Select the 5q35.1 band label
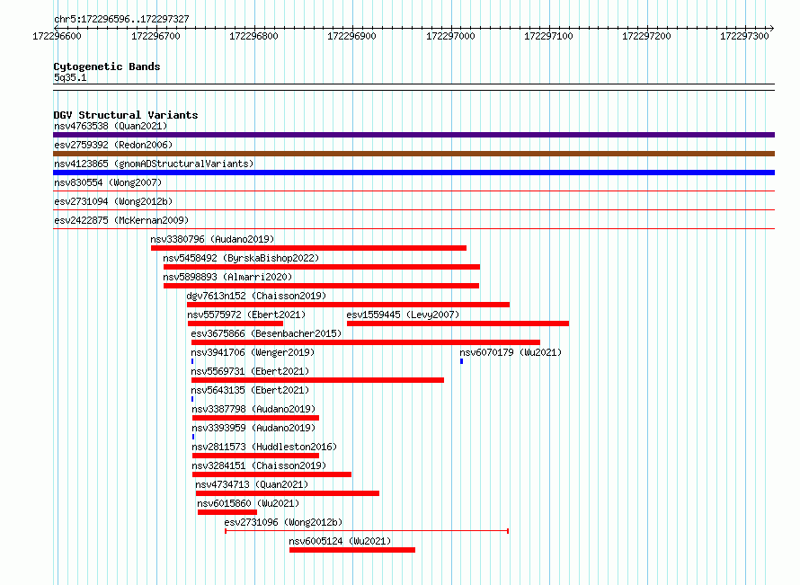This screenshot has height=585, width=800. 70,77
